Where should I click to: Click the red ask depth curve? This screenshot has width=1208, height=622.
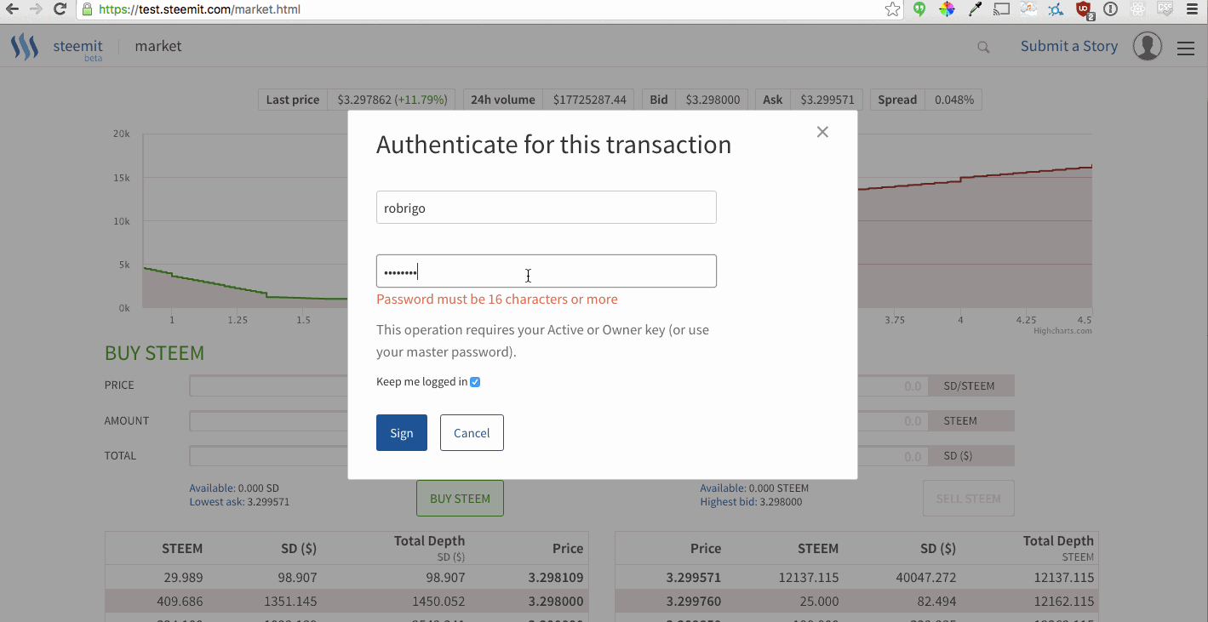(x=975, y=178)
